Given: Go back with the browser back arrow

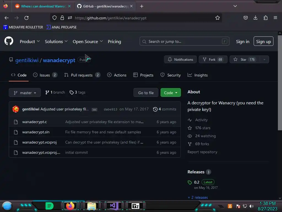Looking at the screenshot, I should 7,18.
